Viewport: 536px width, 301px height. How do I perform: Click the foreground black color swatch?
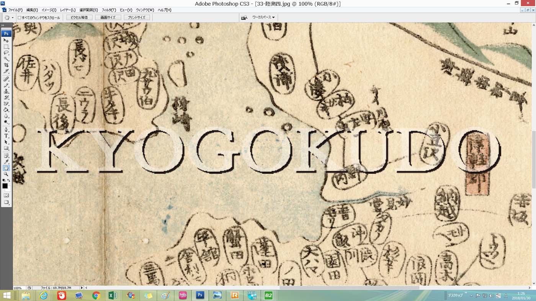pos(5,186)
